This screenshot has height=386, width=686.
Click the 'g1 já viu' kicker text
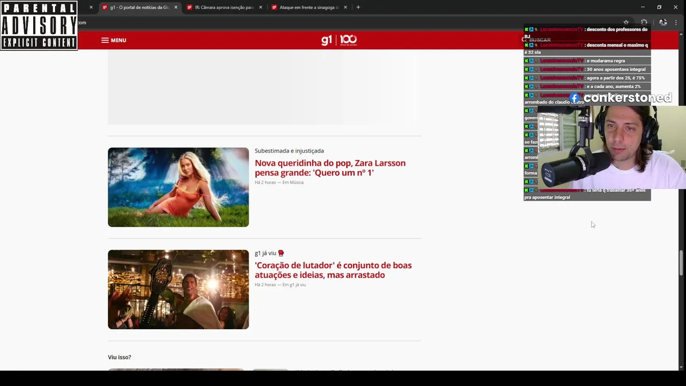point(265,253)
